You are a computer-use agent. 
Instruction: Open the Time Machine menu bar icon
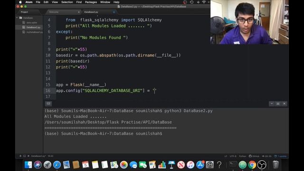click(191, 2)
